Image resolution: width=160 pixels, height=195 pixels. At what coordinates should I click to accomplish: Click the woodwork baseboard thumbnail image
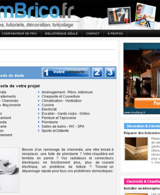click(x=136, y=149)
